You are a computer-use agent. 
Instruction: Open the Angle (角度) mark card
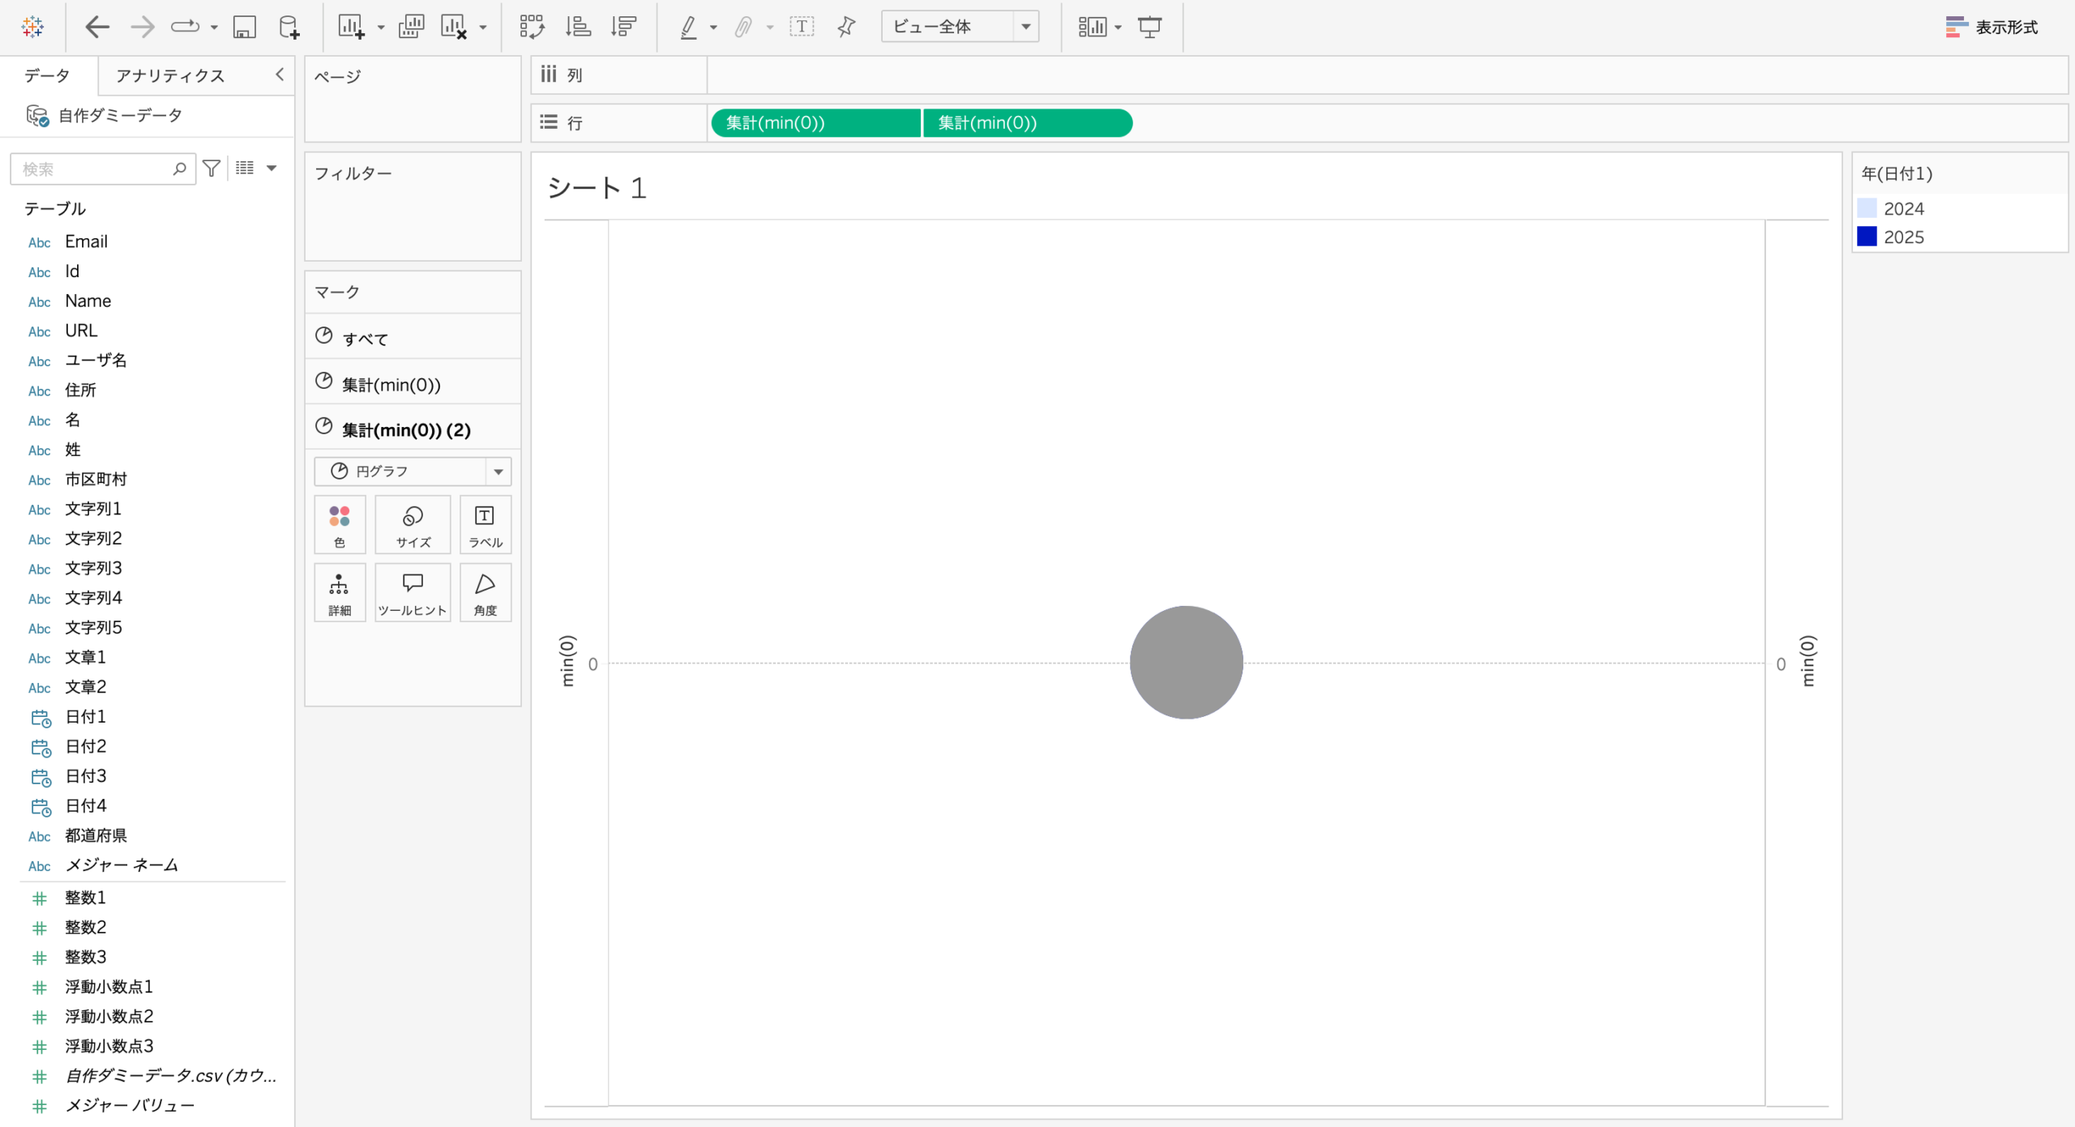click(x=485, y=592)
